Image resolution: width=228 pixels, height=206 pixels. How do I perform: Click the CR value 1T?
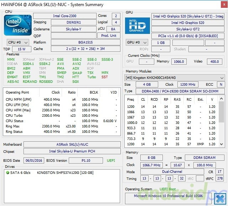[219, 172]
